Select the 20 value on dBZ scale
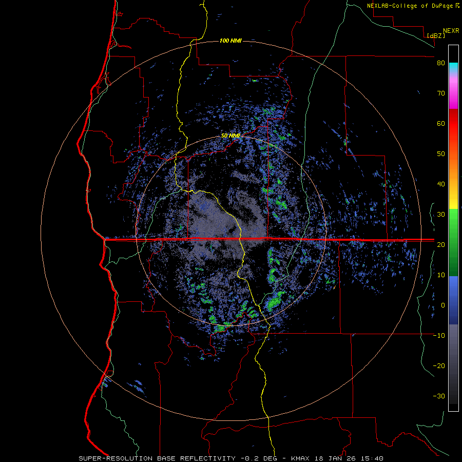The image size is (462, 462). coord(441,245)
